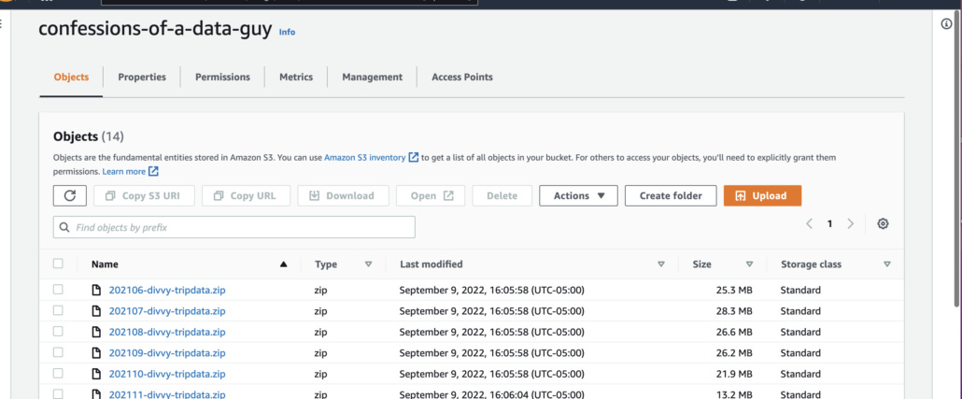Click the refresh objects icon button
This screenshot has height=399, width=962.
tap(70, 196)
